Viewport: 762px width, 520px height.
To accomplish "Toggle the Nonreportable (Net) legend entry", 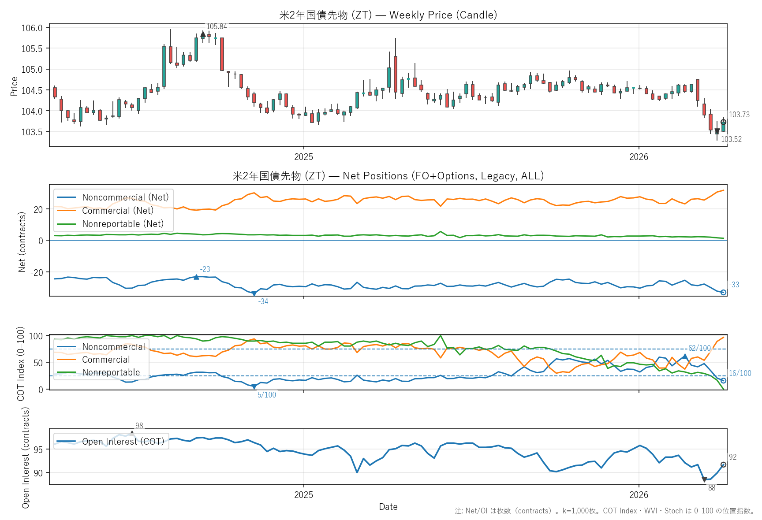I will pyautogui.click(x=123, y=224).
